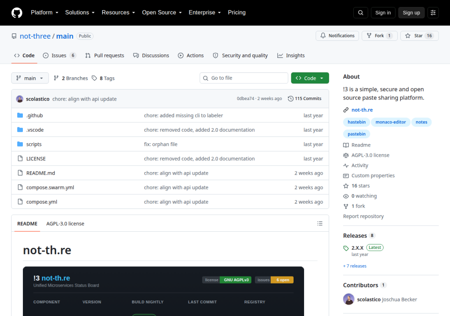Click the Releases heading link
This screenshot has width=450, height=316.
(x=355, y=236)
